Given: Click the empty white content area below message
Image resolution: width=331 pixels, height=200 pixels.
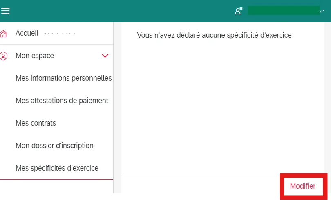Looking at the screenshot, I should pyautogui.click(x=223, y=106).
